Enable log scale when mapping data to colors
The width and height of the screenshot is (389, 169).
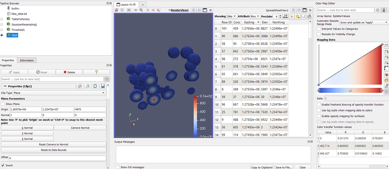pos(319,110)
